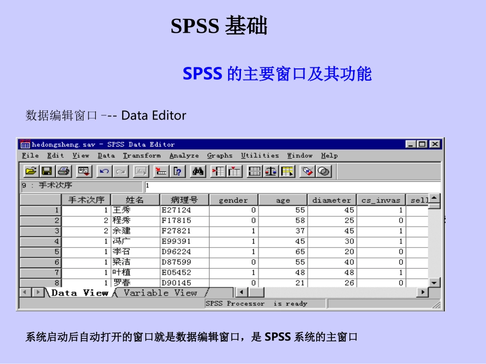This screenshot has width=486, height=364.
Task: Select the 姓名 column header
Action: tap(135, 200)
